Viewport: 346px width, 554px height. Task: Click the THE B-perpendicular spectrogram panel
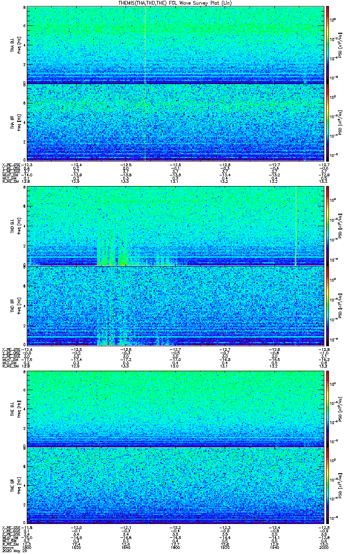[175, 409]
